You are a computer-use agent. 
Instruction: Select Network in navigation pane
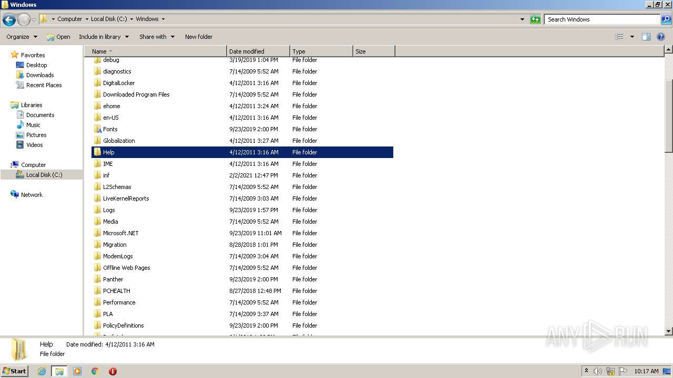coord(32,195)
